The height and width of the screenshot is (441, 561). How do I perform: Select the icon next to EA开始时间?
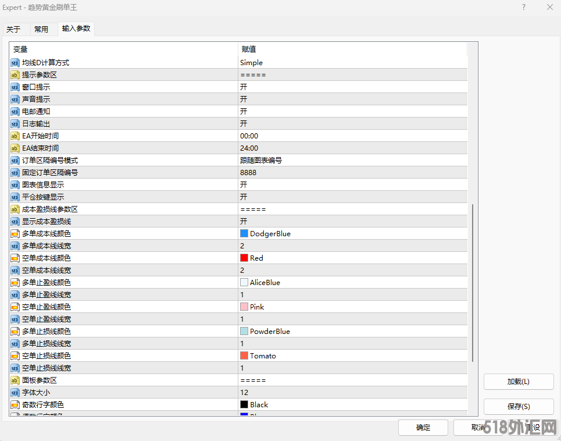click(x=15, y=136)
